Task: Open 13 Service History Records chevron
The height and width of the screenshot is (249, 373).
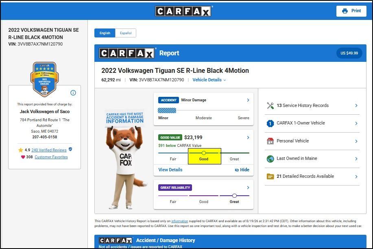Action: tap(356, 105)
